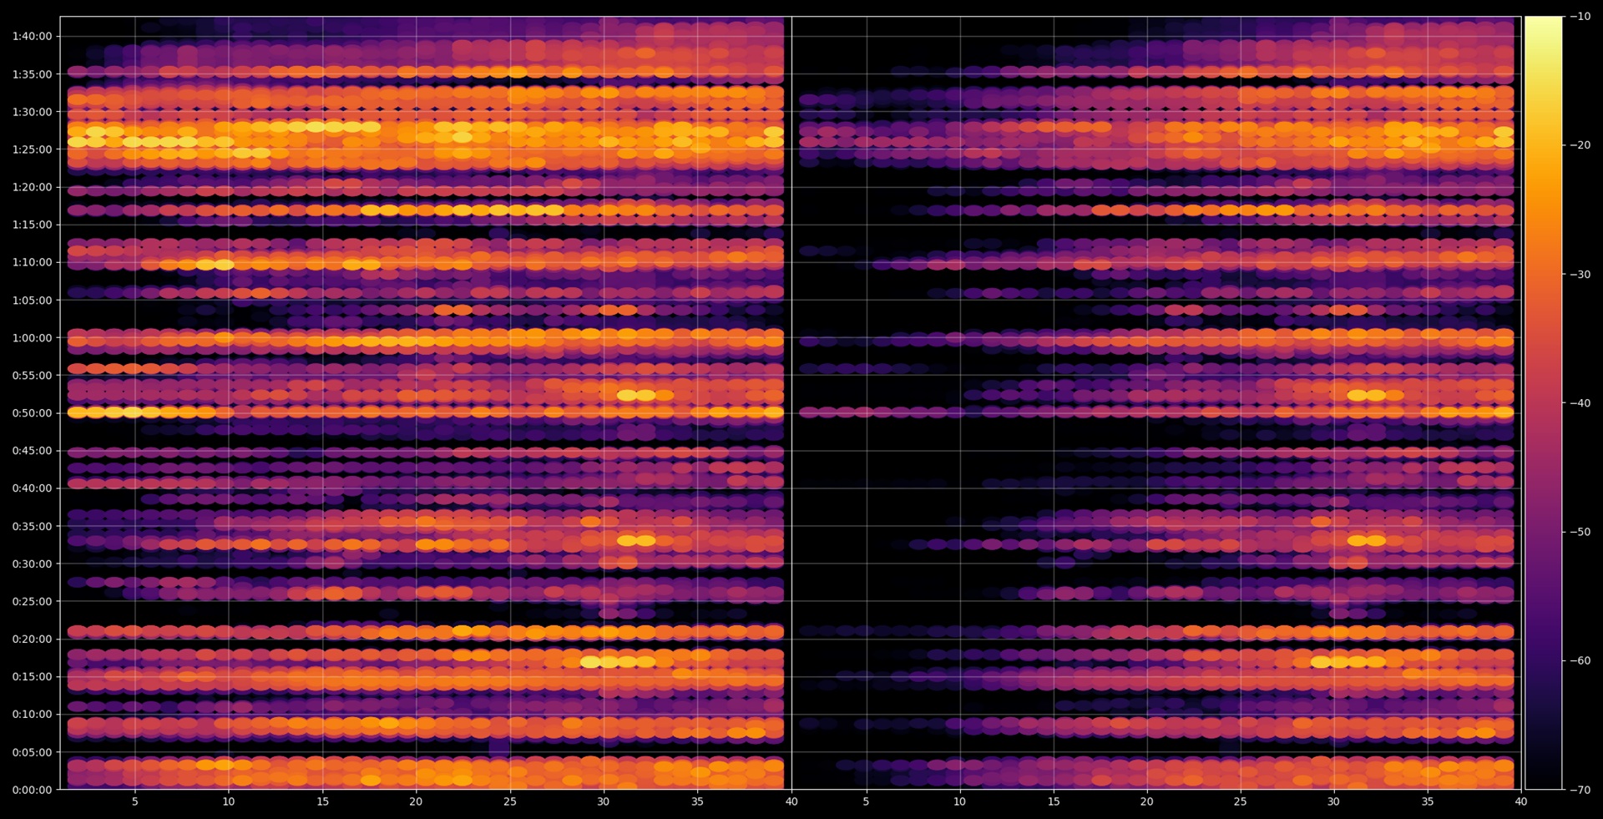Image resolution: width=1603 pixels, height=819 pixels.
Task: Click the 1:40:00 y-axis time label
Action: pyautogui.click(x=32, y=36)
